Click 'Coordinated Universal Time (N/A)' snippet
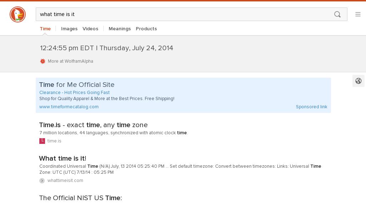The image size is (366, 203). [180, 169]
